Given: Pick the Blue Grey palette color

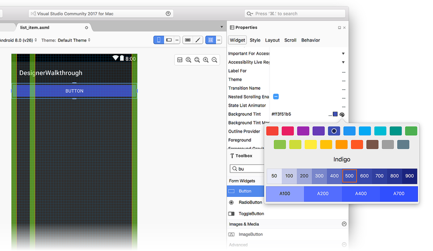Looking at the screenshot, I should (x=403, y=144).
